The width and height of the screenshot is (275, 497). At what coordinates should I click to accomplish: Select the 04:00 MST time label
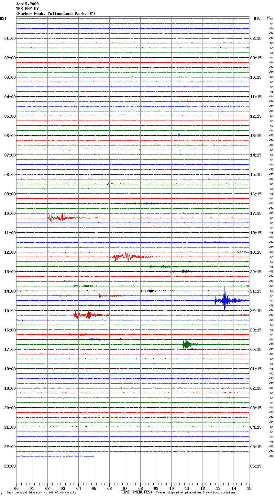10,97
